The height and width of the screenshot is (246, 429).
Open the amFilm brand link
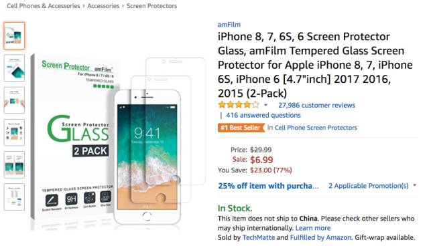coord(229,25)
